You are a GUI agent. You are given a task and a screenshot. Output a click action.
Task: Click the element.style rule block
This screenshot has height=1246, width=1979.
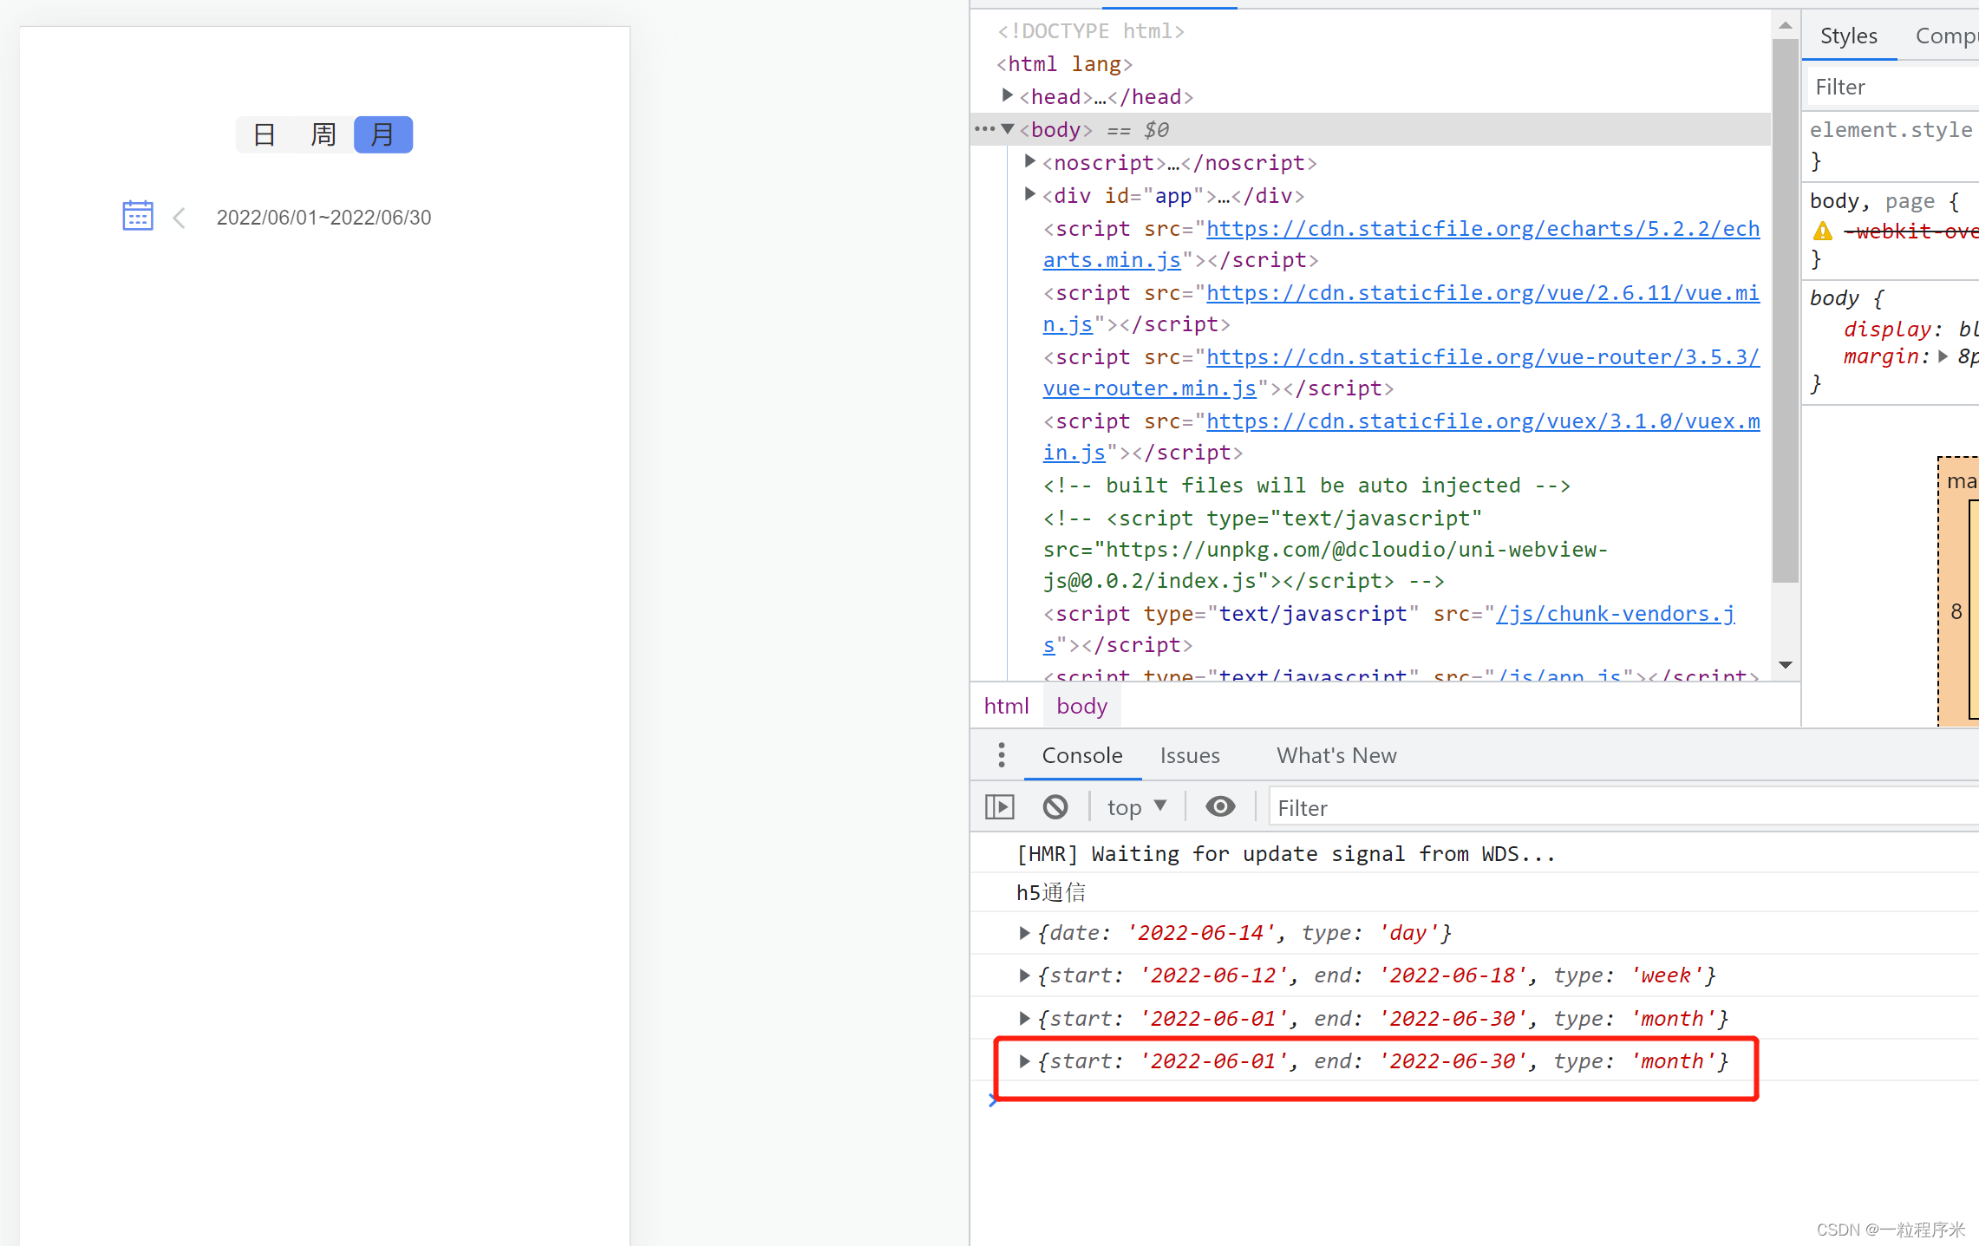1891,145
